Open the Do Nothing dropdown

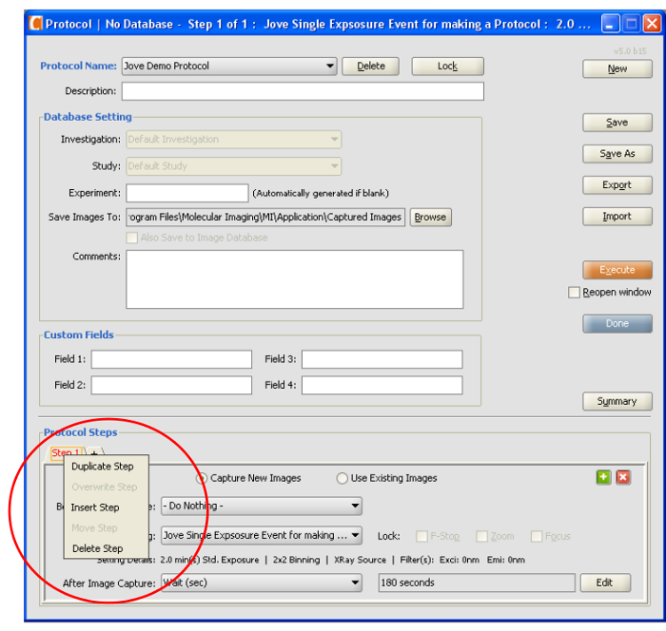(262, 506)
